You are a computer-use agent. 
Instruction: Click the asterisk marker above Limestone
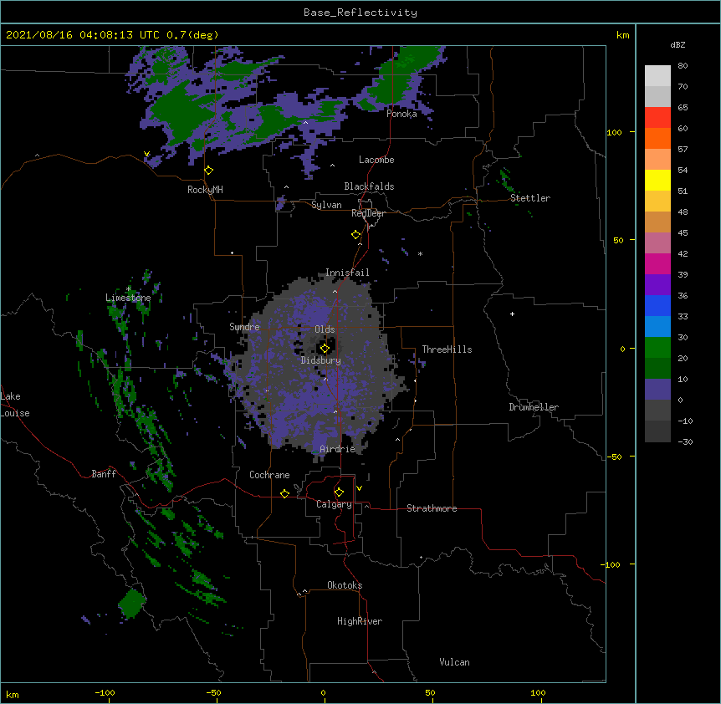tap(129, 289)
